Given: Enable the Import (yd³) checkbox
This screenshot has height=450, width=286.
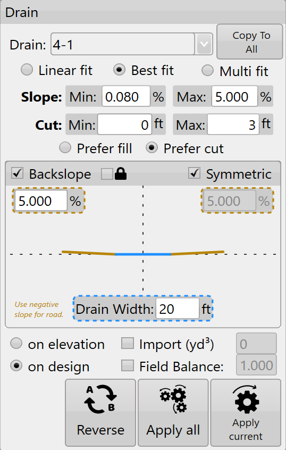Looking at the screenshot, I should pos(128,343).
